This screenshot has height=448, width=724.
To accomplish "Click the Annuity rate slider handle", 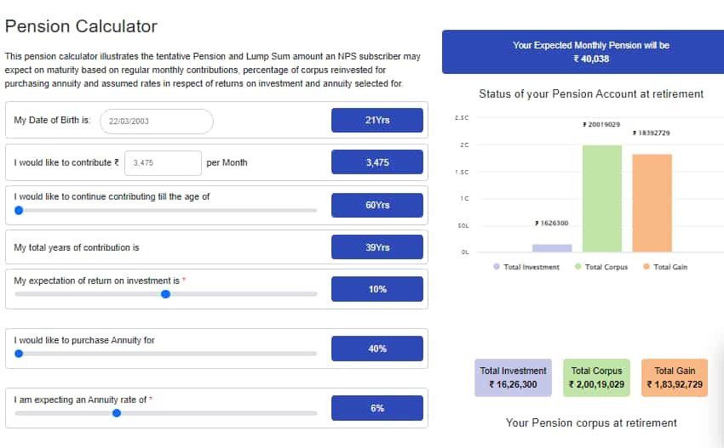I will tap(117, 413).
